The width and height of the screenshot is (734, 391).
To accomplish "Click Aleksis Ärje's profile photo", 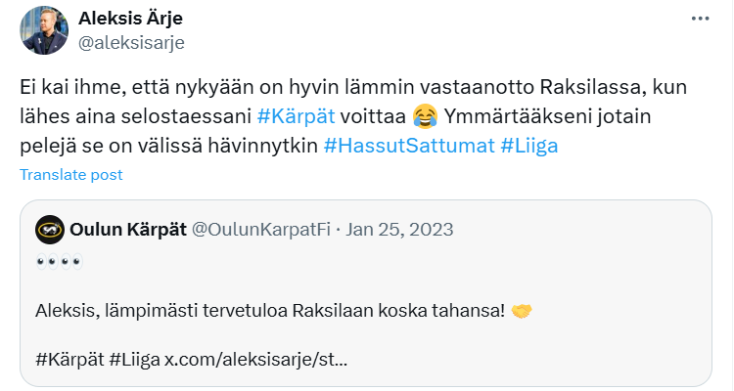I will pos(44,30).
